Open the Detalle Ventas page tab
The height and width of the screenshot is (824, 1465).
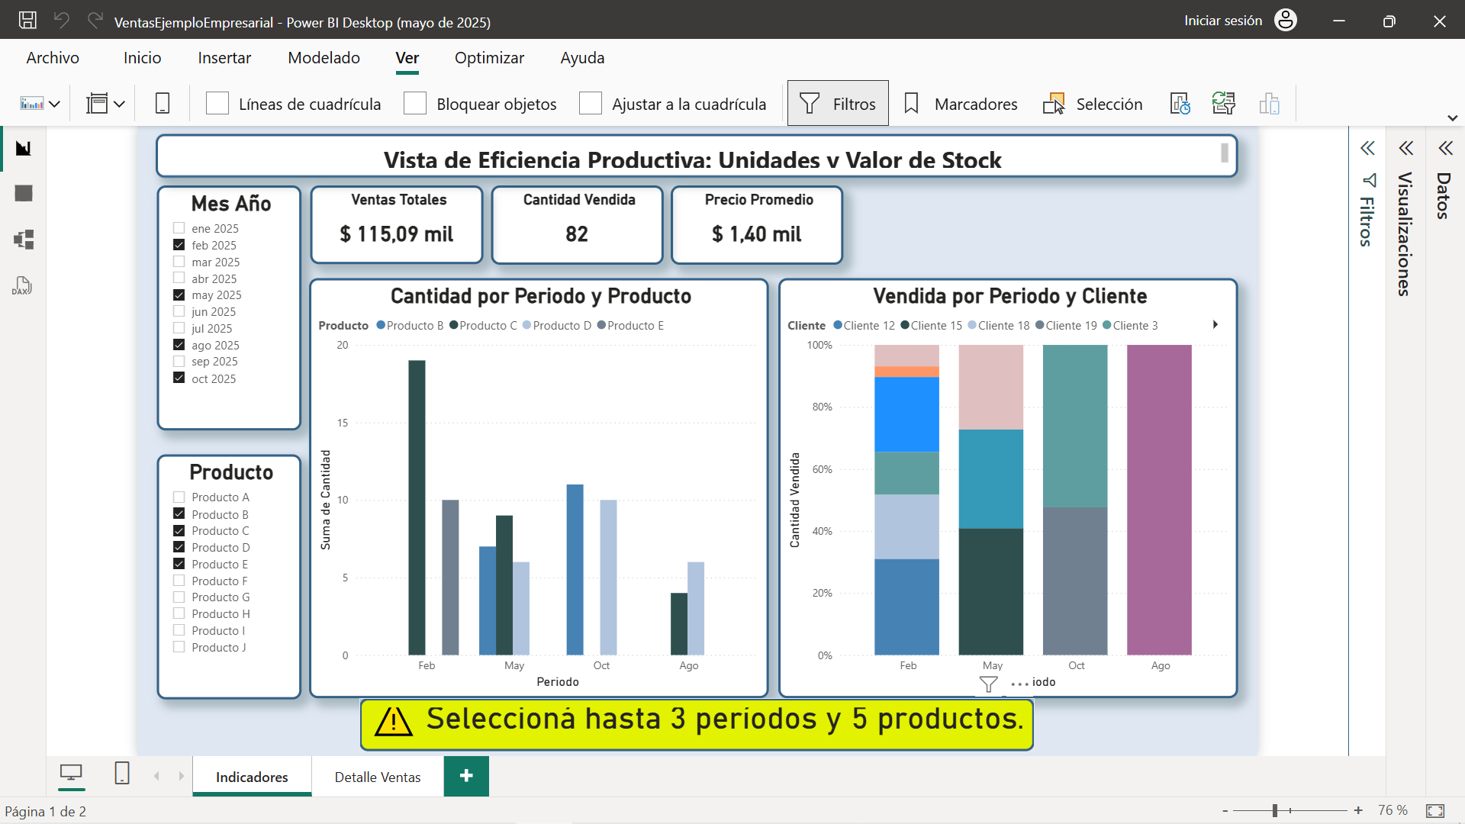(x=378, y=777)
